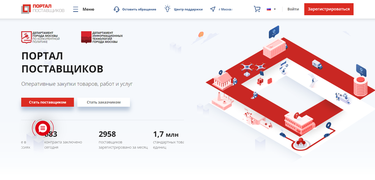Expand the language dropdown arrow
This screenshot has width=375, height=180.
275,9
